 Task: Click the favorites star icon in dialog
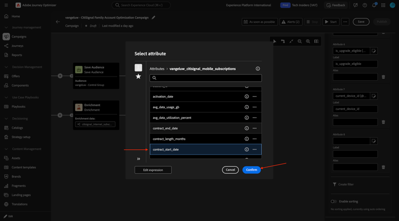coord(138,76)
